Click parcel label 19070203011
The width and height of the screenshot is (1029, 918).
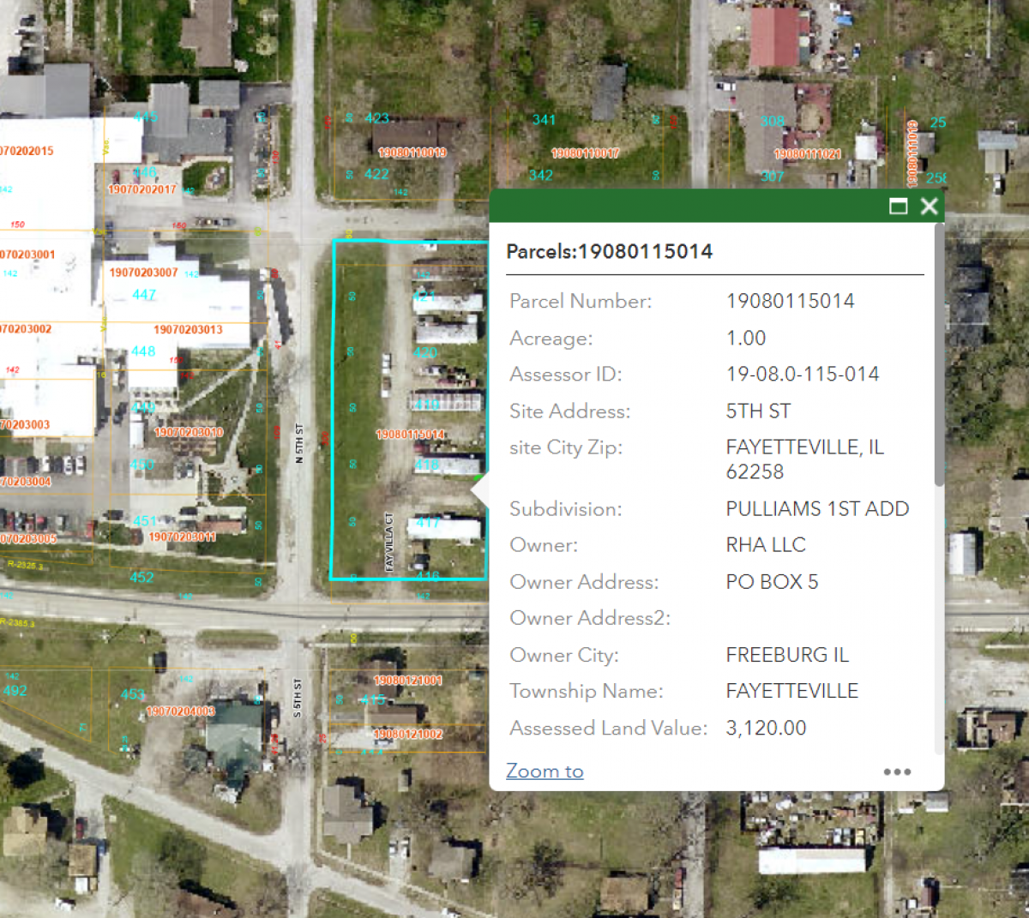[x=182, y=537]
